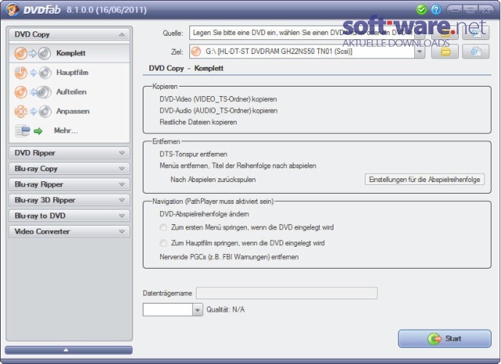This screenshot has width=501, height=364.
Task: Click the Ziel disc image icon
Action: tap(476, 52)
